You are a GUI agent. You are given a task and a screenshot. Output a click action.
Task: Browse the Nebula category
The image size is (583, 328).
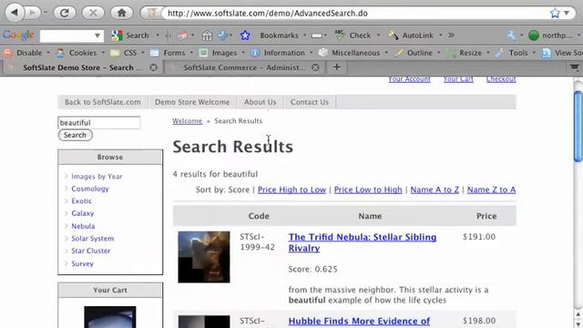coord(83,226)
